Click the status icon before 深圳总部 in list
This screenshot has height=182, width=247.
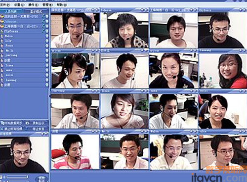[x=2, y=16]
